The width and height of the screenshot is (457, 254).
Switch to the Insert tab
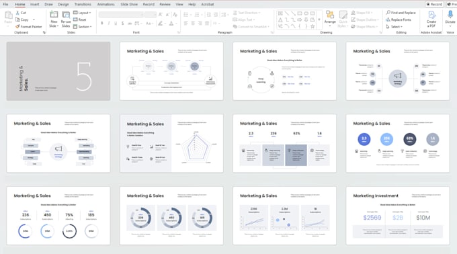pyautogui.click(x=35, y=5)
